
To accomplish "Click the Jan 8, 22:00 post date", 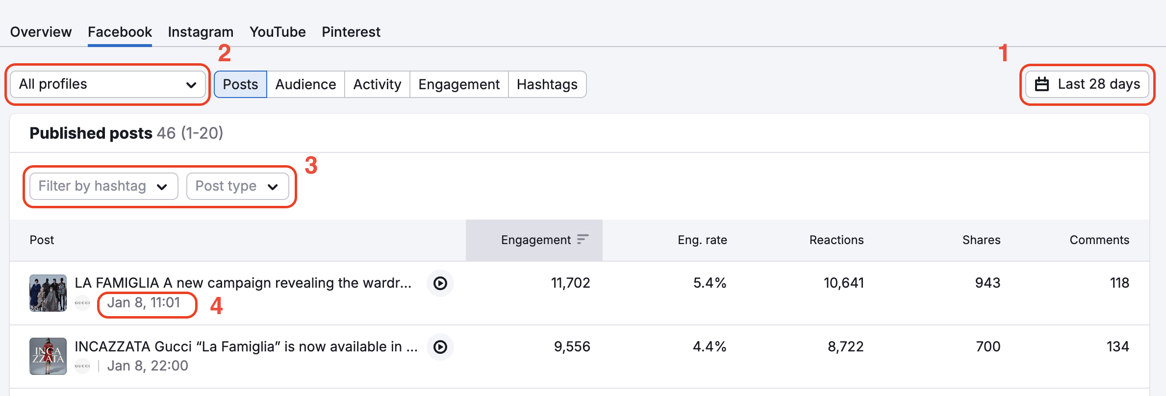I will (x=148, y=366).
